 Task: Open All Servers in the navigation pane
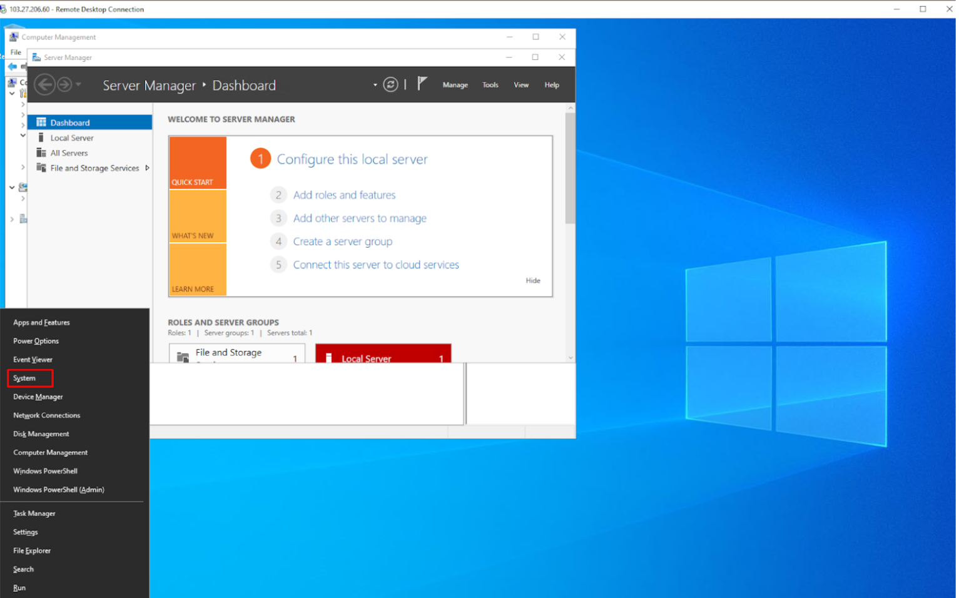click(x=69, y=153)
